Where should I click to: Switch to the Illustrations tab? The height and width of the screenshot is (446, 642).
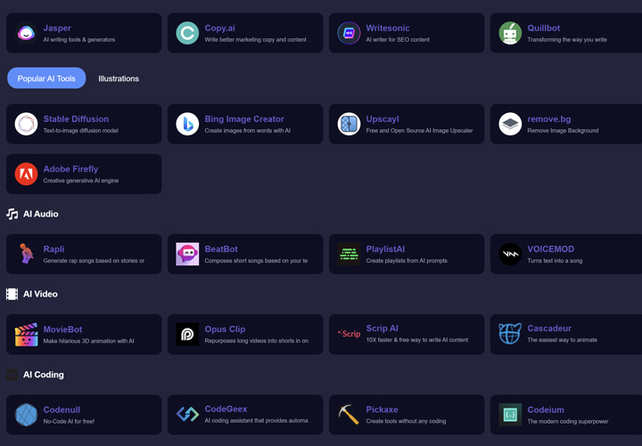(119, 78)
